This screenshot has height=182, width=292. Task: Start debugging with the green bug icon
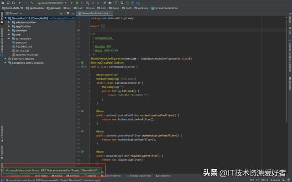tap(77, 3)
